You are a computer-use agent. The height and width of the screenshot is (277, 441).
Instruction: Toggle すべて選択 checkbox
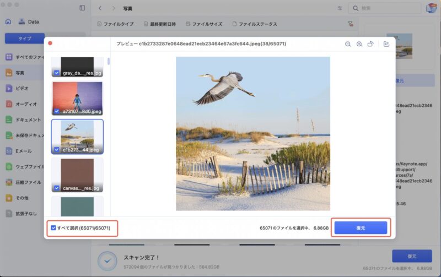[53, 227]
